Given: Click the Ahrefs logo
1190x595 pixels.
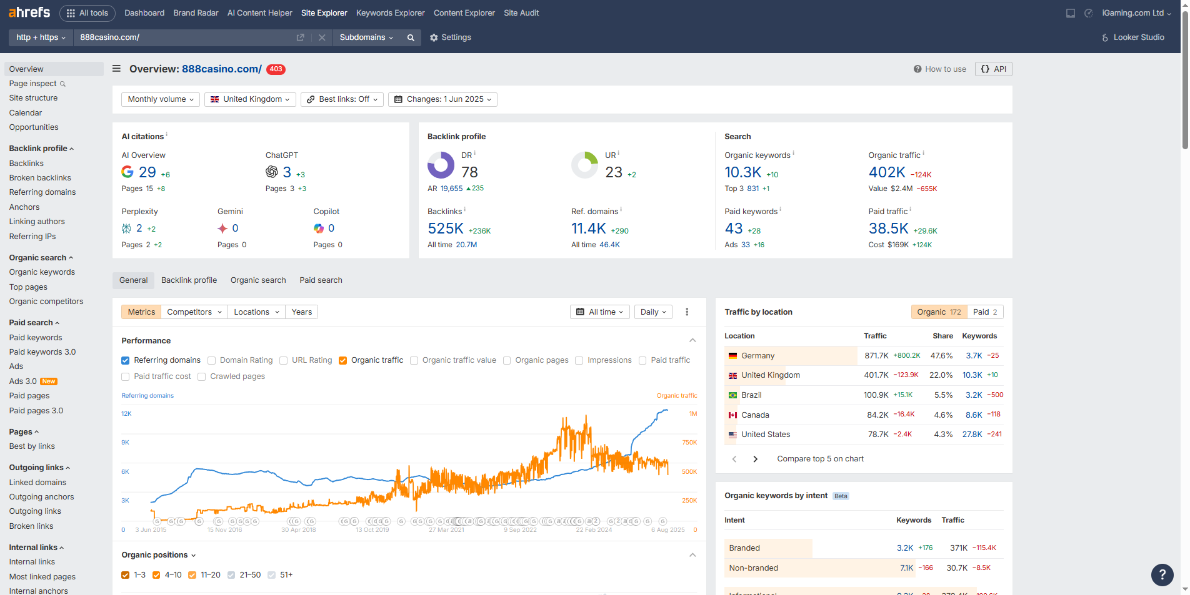Looking at the screenshot, I should point(29,12).
